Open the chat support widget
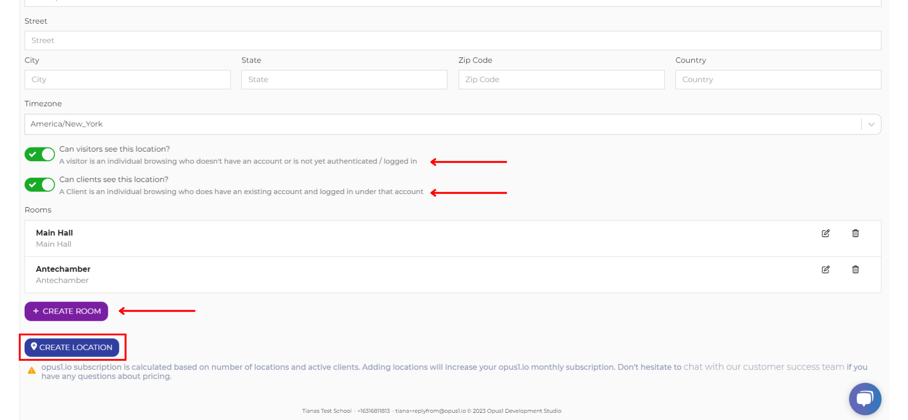The width and height of the screenshot is (908, 420). (x=865, y=399)
